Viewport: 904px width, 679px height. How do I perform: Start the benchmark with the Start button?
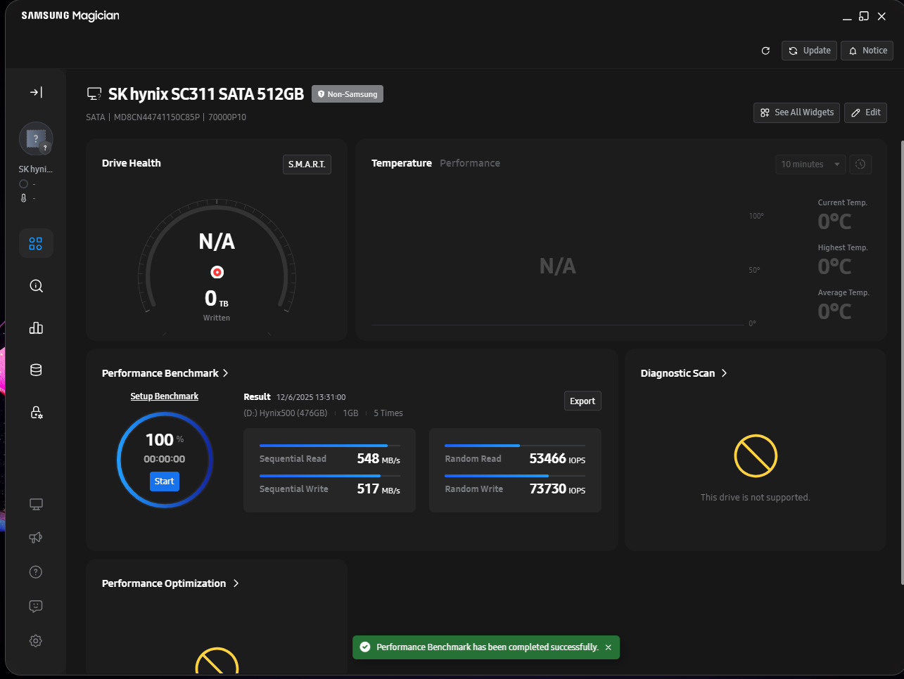coord(165,481)
